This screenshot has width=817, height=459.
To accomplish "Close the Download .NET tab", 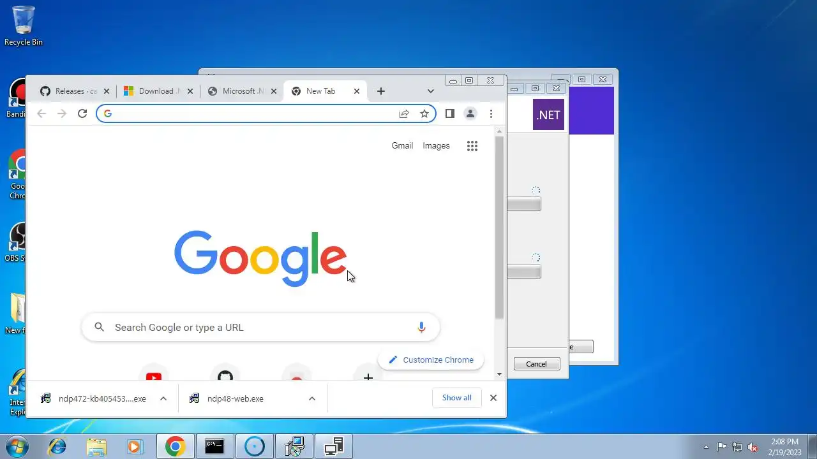I will coord(190,91).
